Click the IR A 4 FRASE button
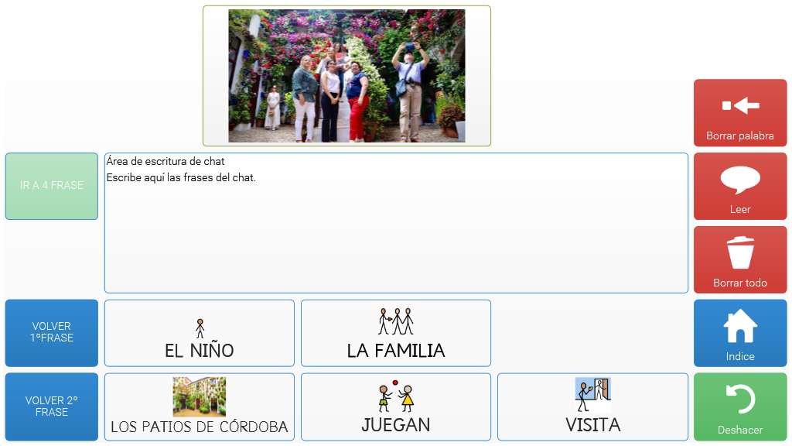This screenshot has height=446, width=792. pos(52,186)
